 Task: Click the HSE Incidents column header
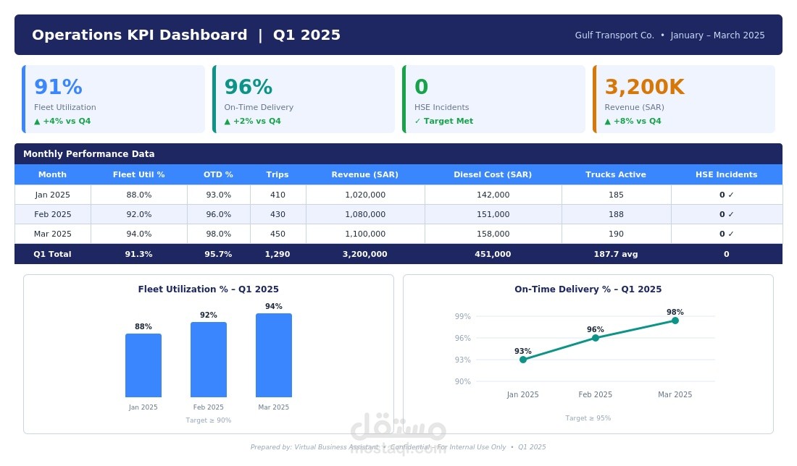click(x=726, y=174)
